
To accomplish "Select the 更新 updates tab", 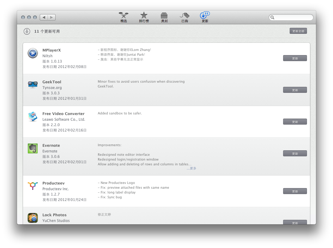I will 205,17.
